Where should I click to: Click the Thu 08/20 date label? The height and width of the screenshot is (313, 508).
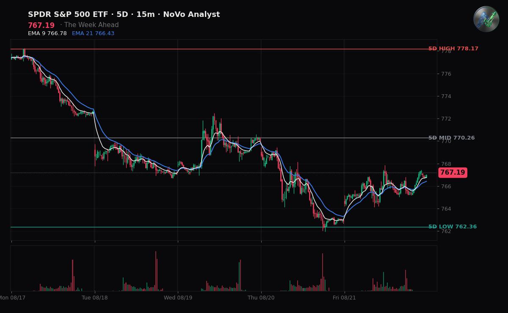pos(261,298)
